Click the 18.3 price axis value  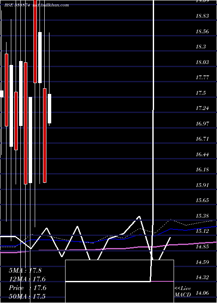[201, 47]
